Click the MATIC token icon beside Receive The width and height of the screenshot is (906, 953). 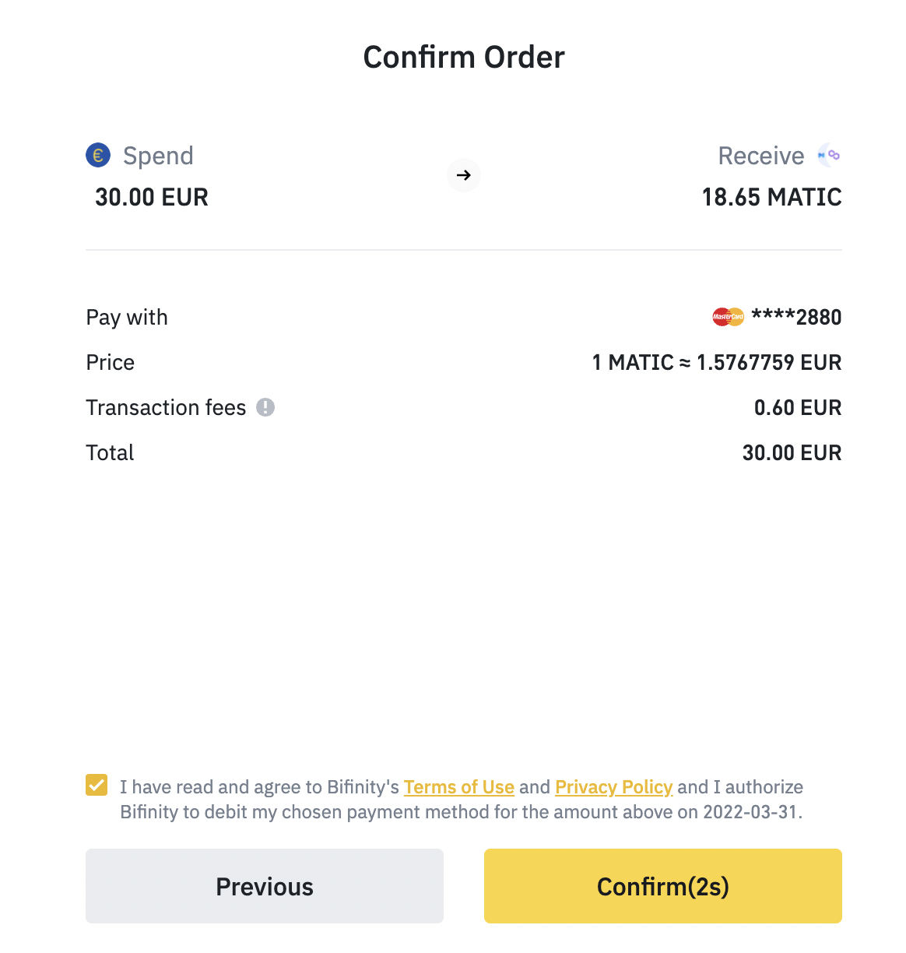coord(829,156)
